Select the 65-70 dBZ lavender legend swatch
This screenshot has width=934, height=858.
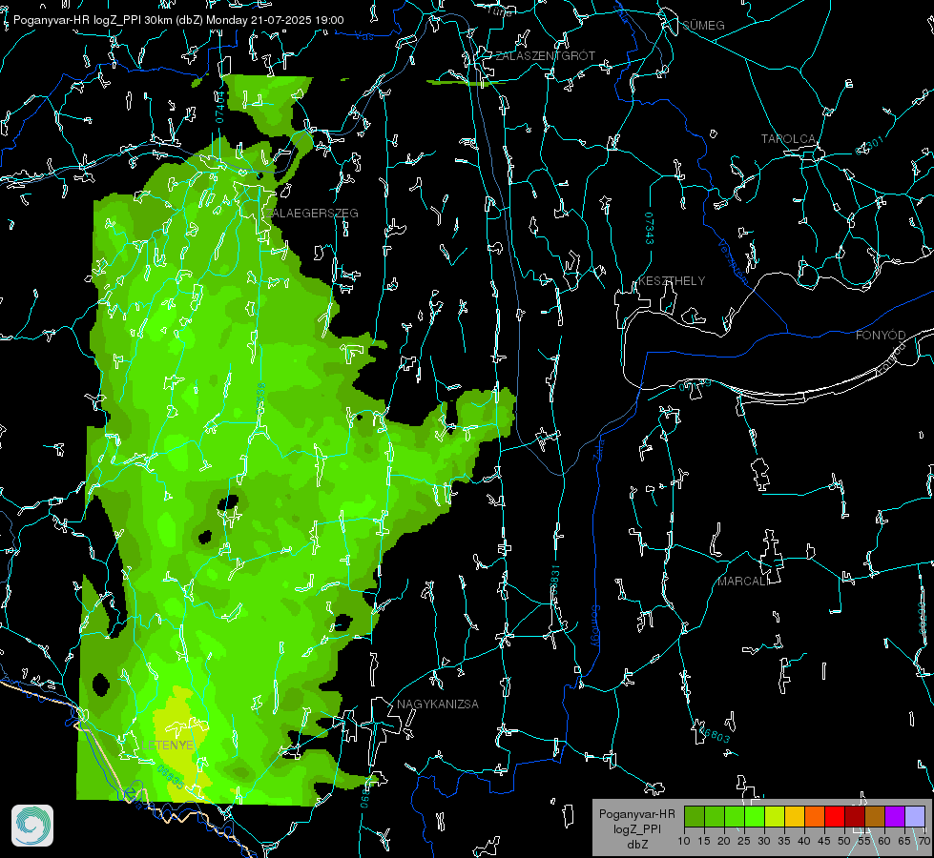[x=914, y=816]
